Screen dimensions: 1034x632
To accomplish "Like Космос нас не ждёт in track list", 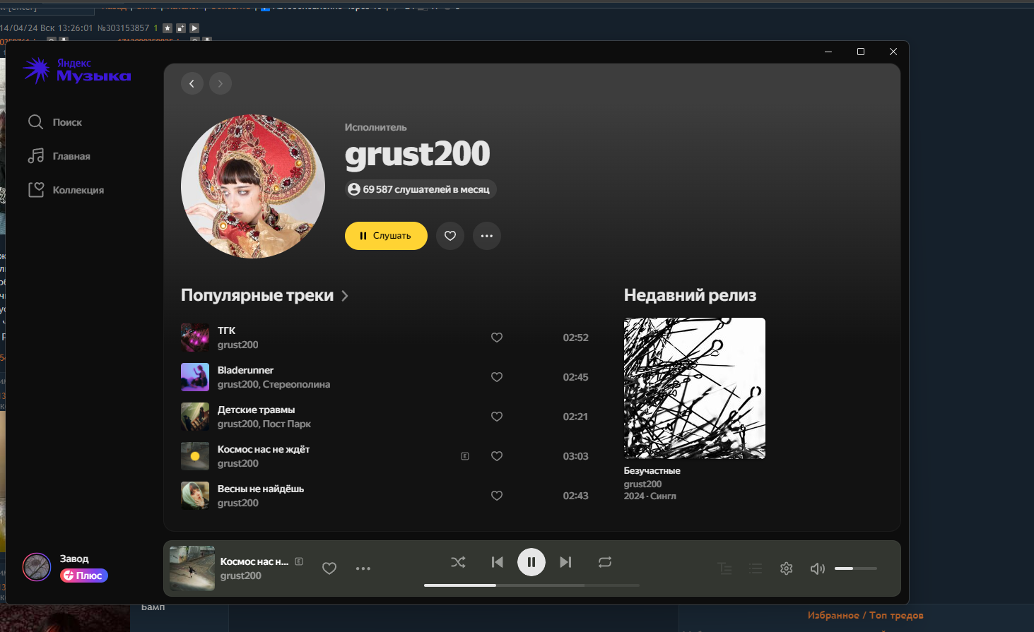I will click(497, 456).
